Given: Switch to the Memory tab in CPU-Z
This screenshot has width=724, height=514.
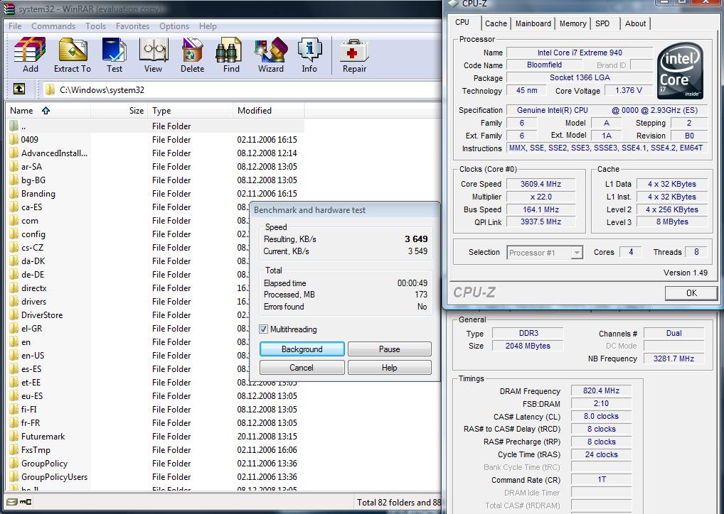Looking at the screenshot, I should point(573,23).
